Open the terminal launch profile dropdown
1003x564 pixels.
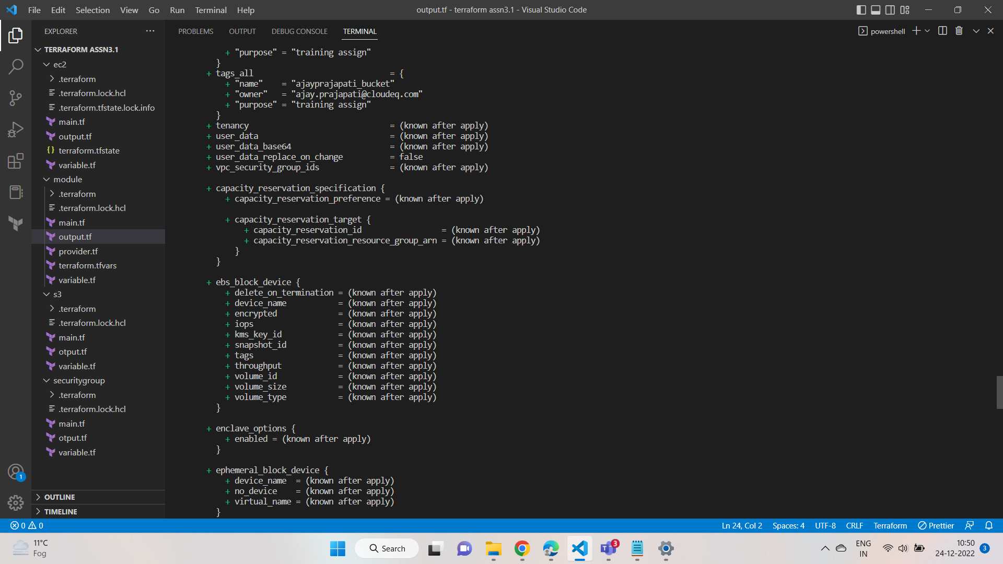[927, 31]
